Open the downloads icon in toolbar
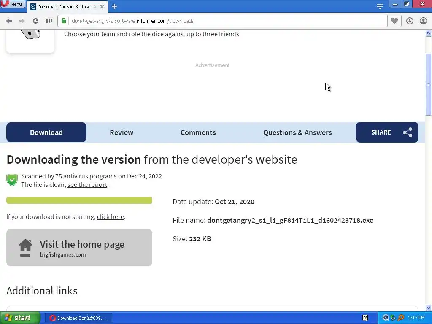The width and height of the screenshot is (432, 324). click(x=410, y=21)
